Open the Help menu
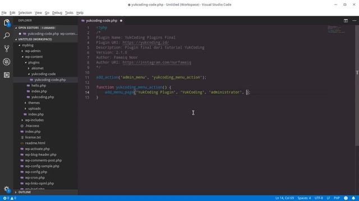 [x=80, y=13]
